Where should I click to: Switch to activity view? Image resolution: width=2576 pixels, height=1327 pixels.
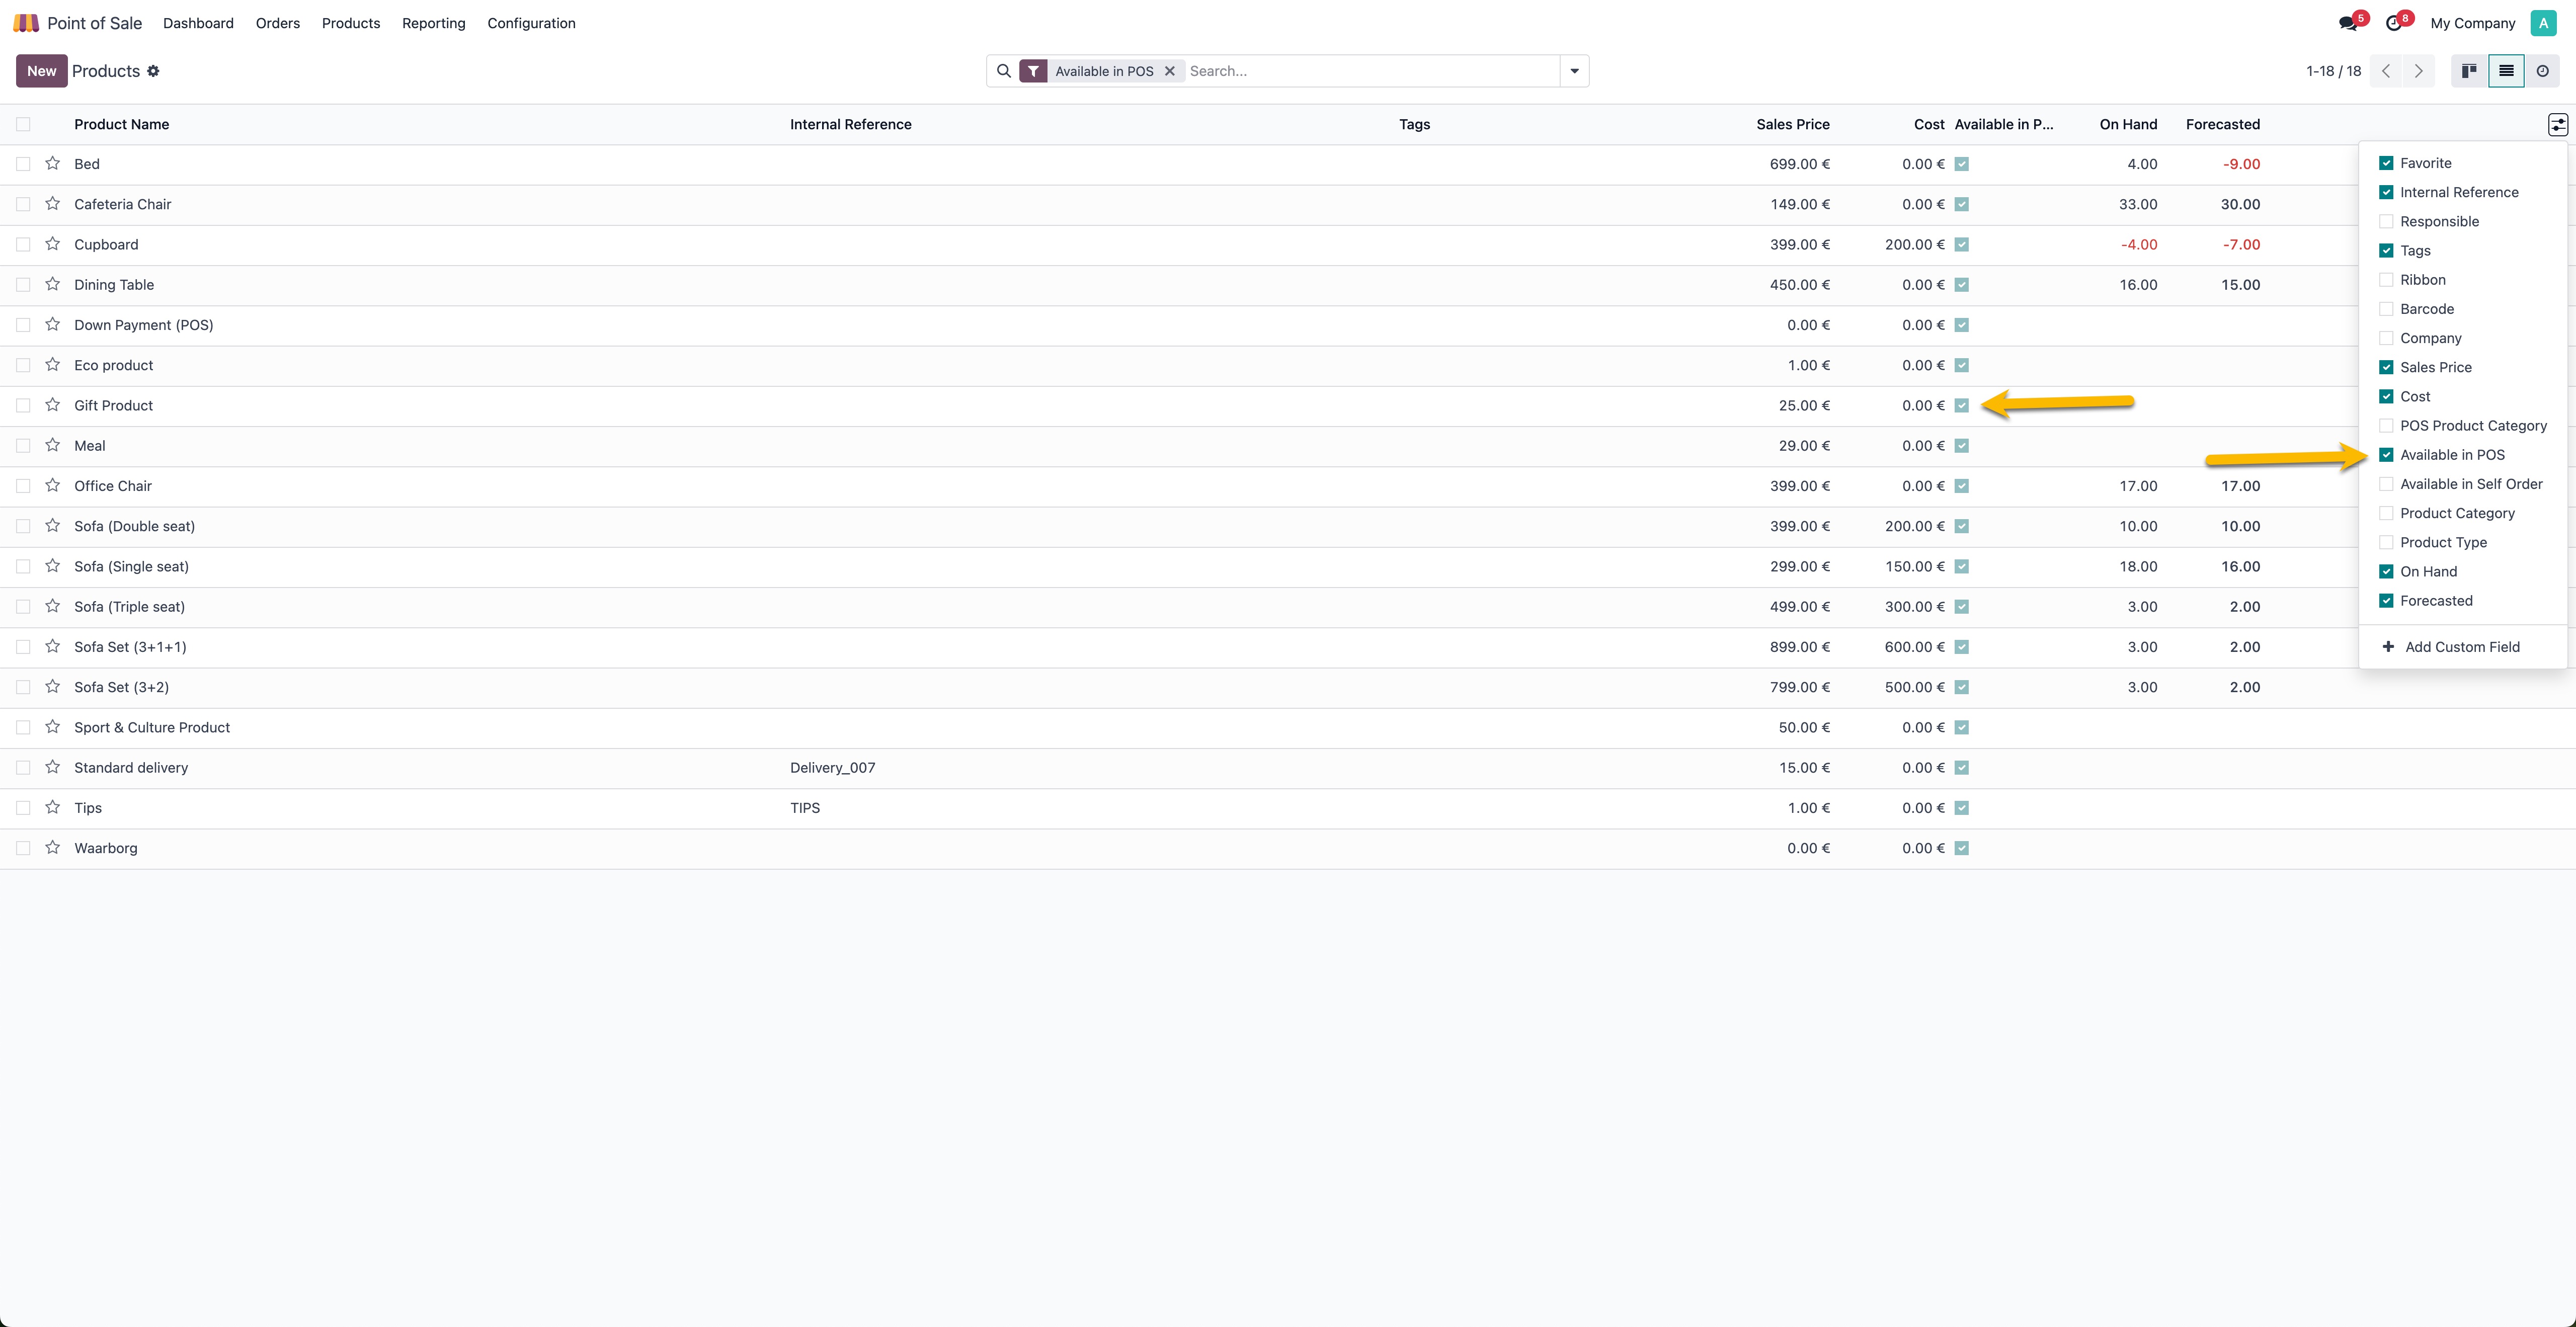[2542, 71]
